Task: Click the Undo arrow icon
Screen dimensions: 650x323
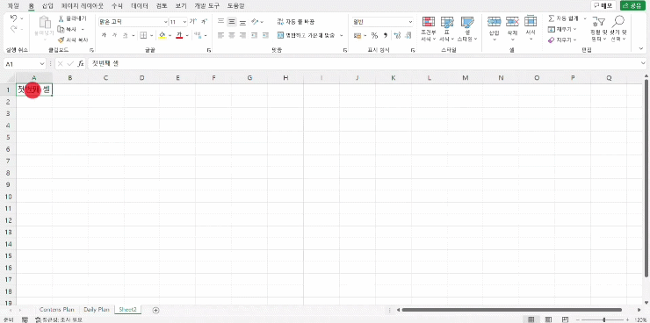Action: click(13, 18)
